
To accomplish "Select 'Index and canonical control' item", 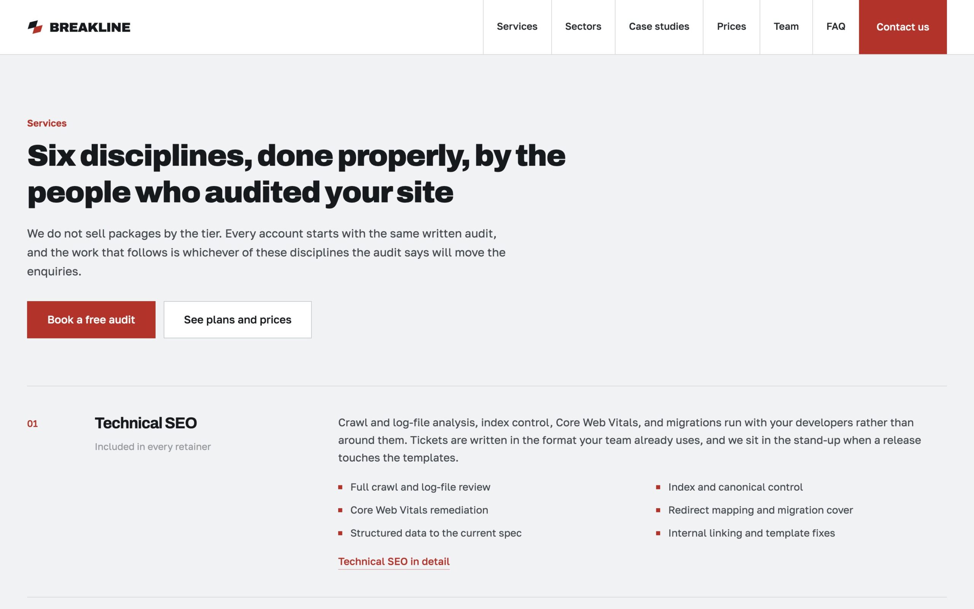I will [735, 487].
